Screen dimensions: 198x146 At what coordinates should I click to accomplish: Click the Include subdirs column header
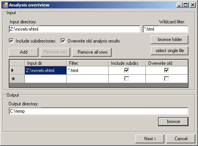[127, 63]
